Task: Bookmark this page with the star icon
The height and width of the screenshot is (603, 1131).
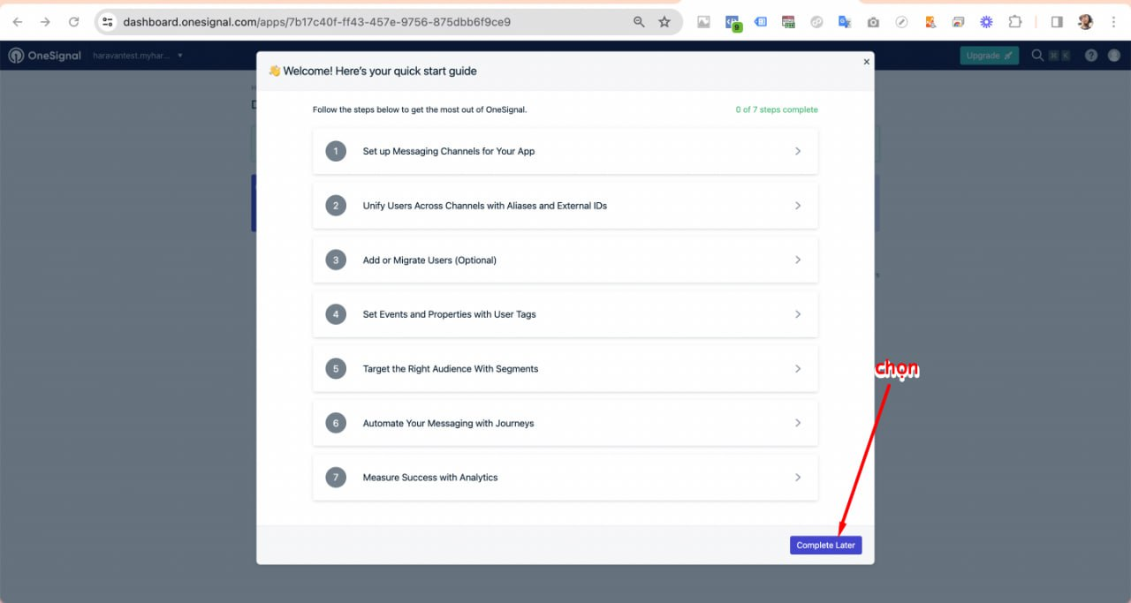Action: pyautogui.click(x=664, y=22)
